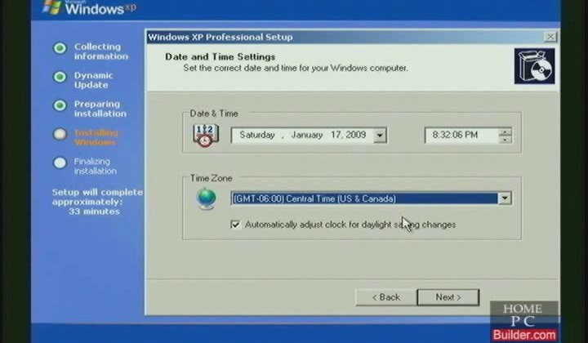This screenshot has height=343, width=588.
Task: Click the Back button
Action: (385, 297)
